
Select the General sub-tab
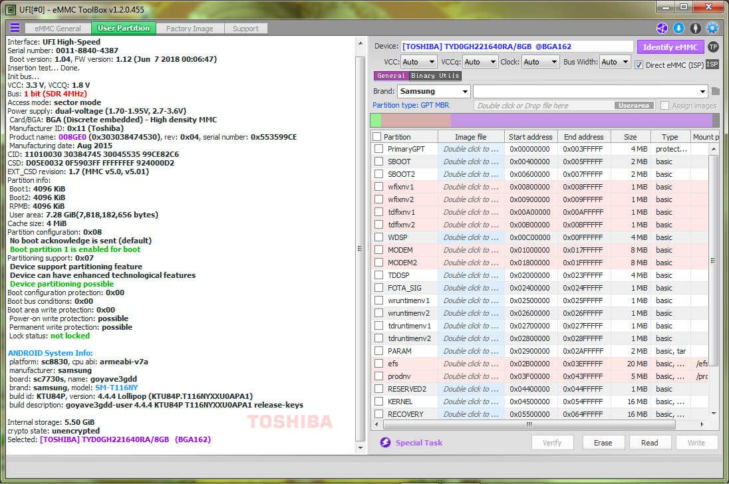[391, 75]
